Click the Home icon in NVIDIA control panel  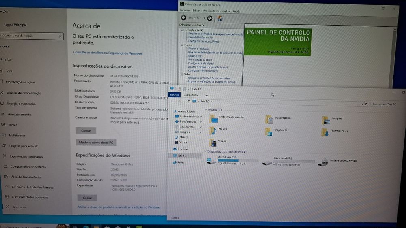220,18
